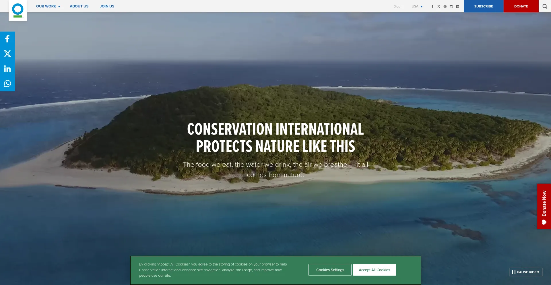Screen dimensions: 551x285
Task: Open the vertical Donate Now tab
Action: [x=544, y=206]
